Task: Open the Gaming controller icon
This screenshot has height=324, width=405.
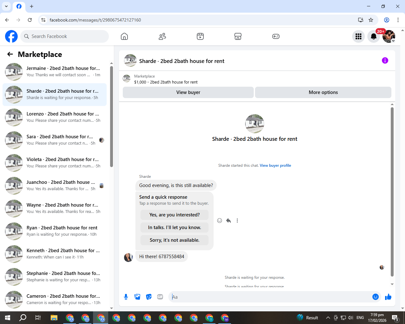Action: coord(276,36)
